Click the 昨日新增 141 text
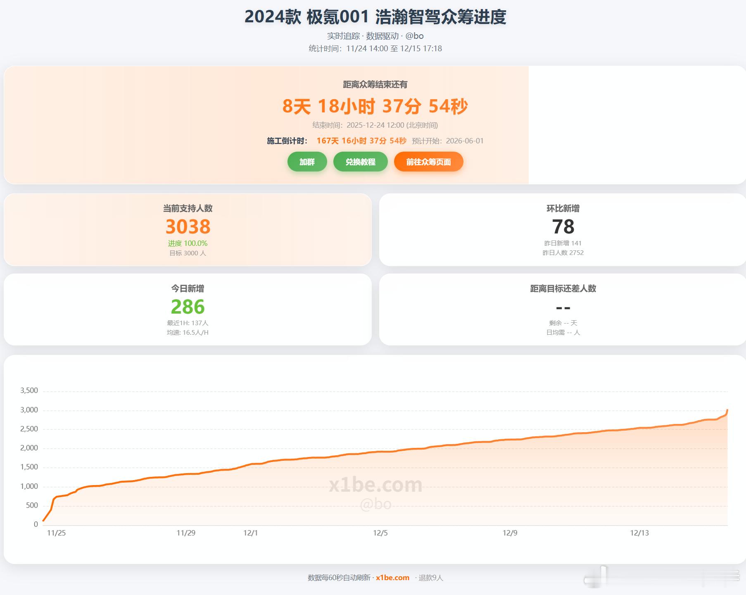 (563, 243)
